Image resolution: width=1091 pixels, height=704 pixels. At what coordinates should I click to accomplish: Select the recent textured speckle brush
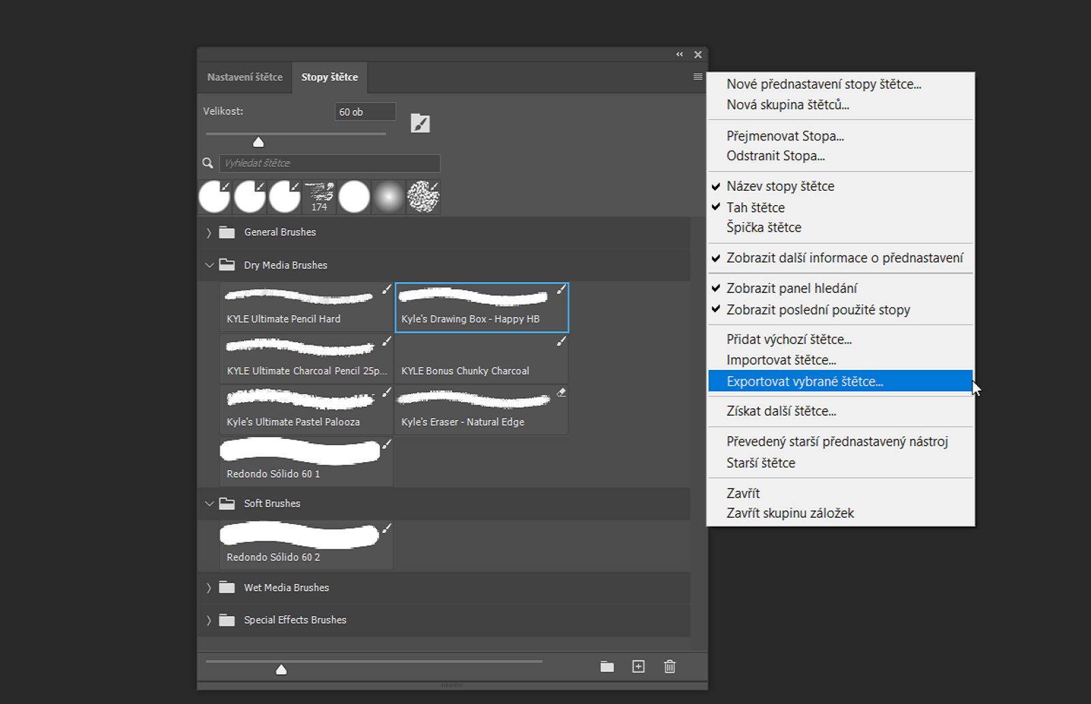click(x=423, y=197)
